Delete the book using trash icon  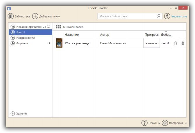point(183,43)
